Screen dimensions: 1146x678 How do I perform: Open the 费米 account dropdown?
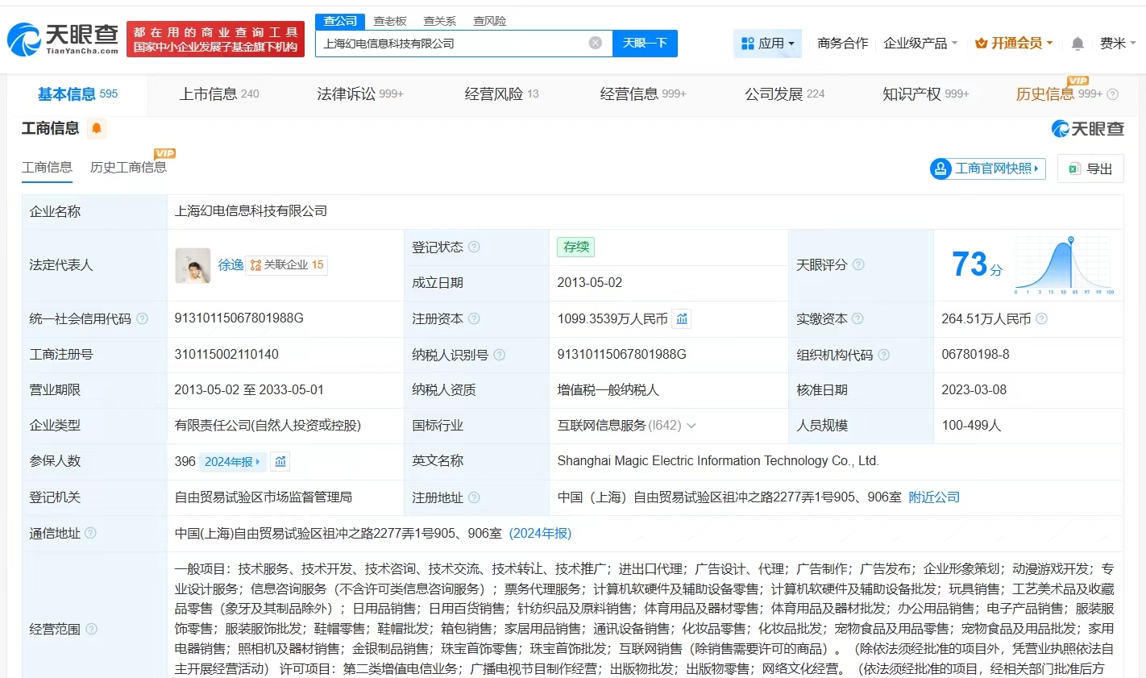click(1118, 44)
